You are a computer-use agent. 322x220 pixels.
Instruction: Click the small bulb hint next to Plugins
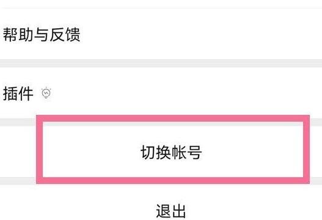click(46, 93)
